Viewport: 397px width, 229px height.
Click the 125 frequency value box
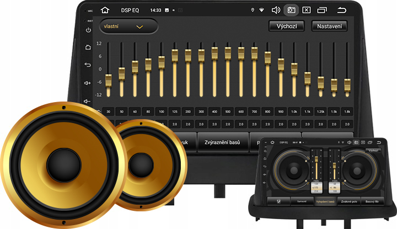175,112
